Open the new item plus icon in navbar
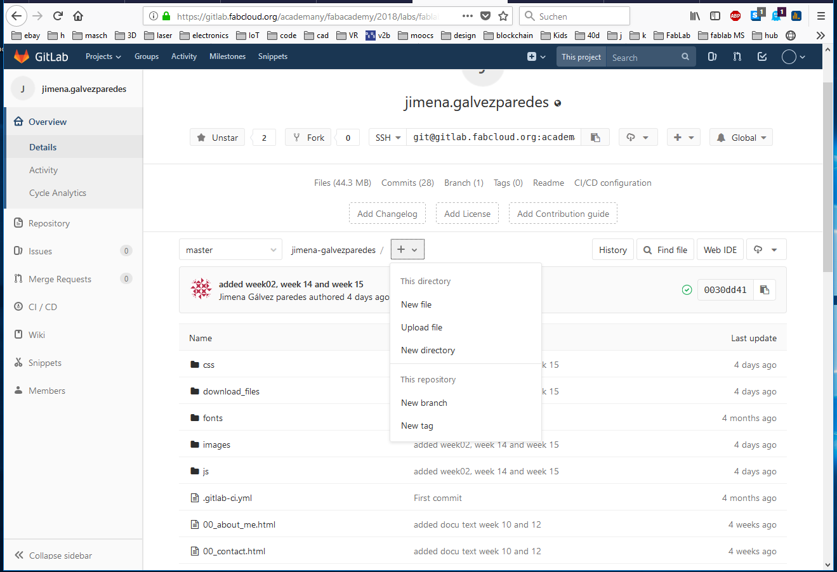This screenshot has width=837, height=572. click(x=536, y=56)
